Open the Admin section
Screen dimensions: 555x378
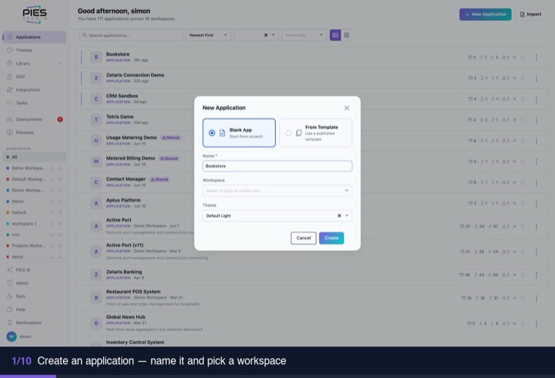click(x=35, y=283)
